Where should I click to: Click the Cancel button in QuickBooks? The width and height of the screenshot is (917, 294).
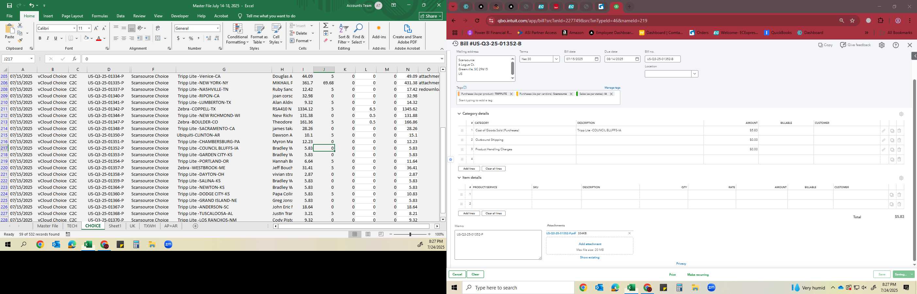pyautogui.click(x=457, y=274)
